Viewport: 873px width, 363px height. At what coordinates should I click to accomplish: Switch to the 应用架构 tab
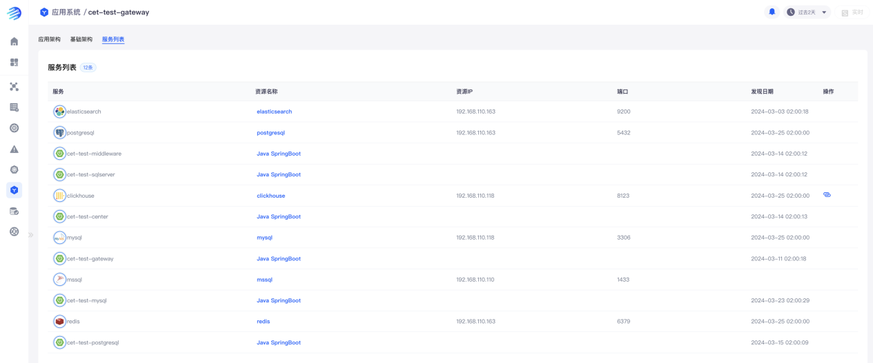pyautogui.click(x=49, y=39)
